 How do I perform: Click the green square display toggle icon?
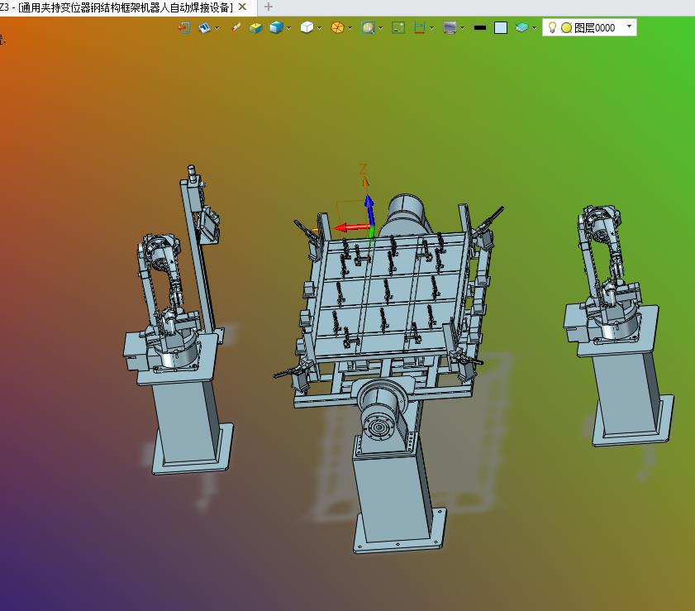coord(398,27)
